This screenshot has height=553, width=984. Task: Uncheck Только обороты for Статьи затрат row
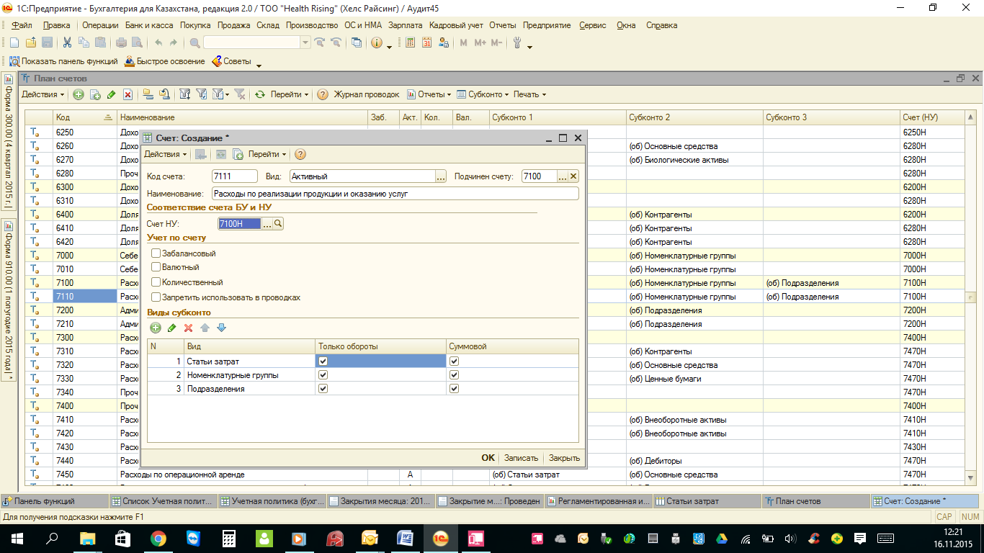323,361
